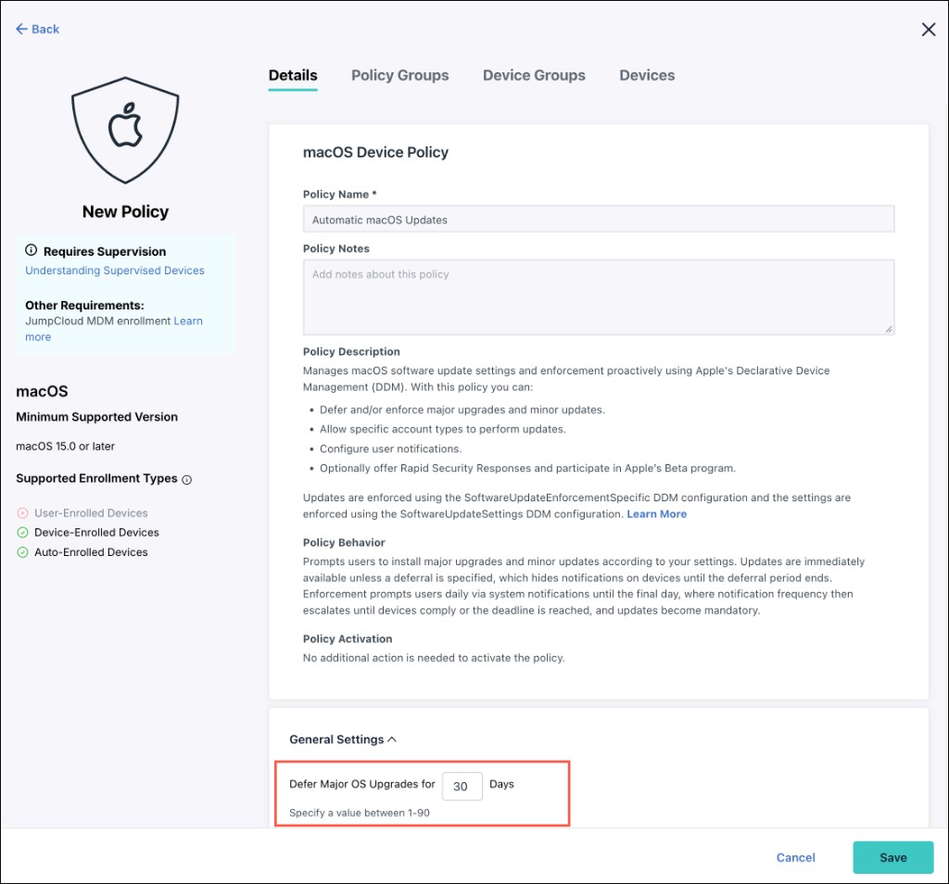Click the Auto-Enrolled Devices green check icon

click(x=22, y=552)
